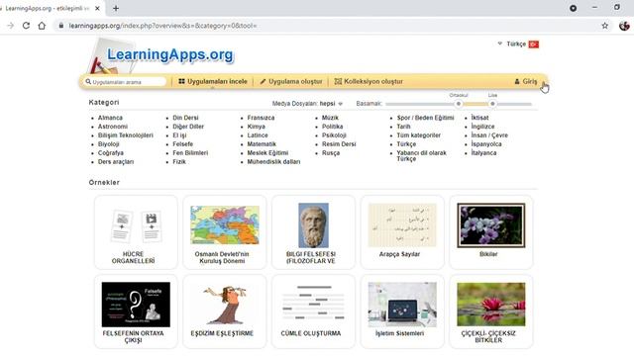Open the Uygulamaları incele menu
This screenshot has width=634, height=356.
click(213, 81)
